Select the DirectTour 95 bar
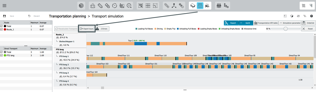The height and width of the screenshot is (92, 316). pos(250,58)
